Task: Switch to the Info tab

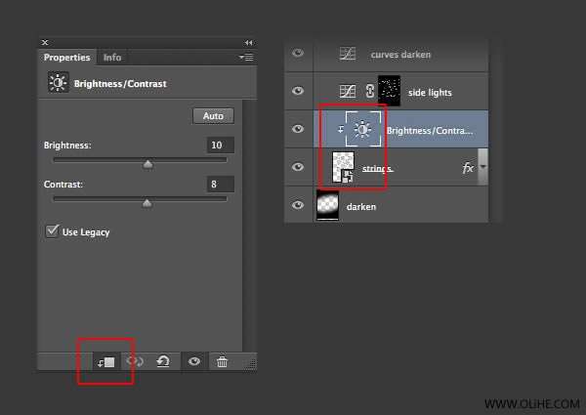Action: point(112,58)
